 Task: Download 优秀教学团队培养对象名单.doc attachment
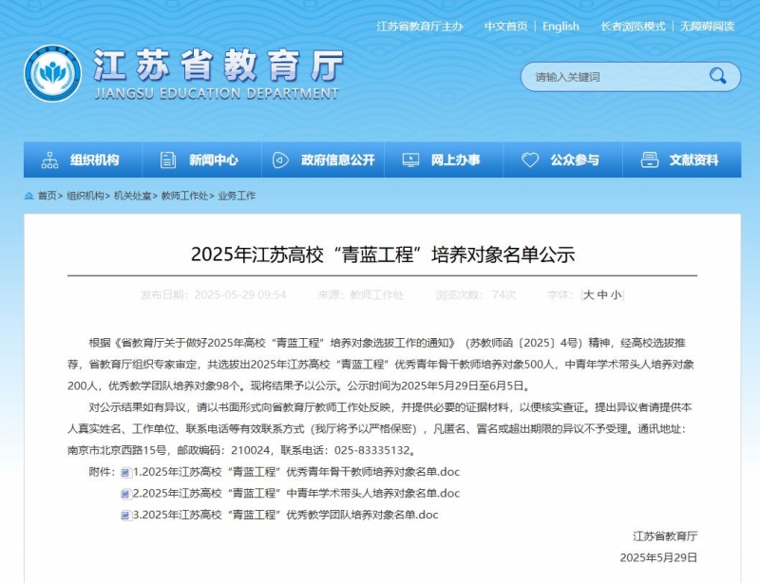[x=286, y=515]
